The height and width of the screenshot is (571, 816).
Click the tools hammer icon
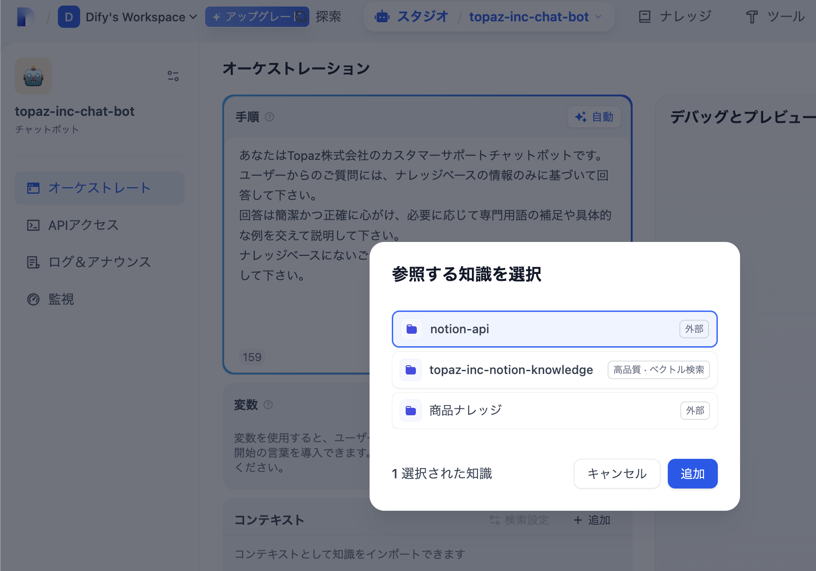752,18
